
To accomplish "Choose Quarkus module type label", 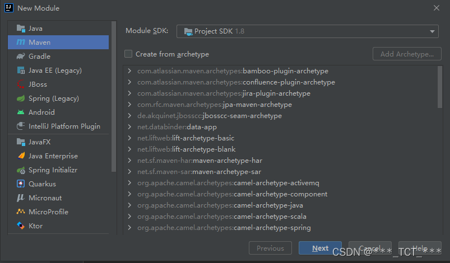I will [42, 184].
